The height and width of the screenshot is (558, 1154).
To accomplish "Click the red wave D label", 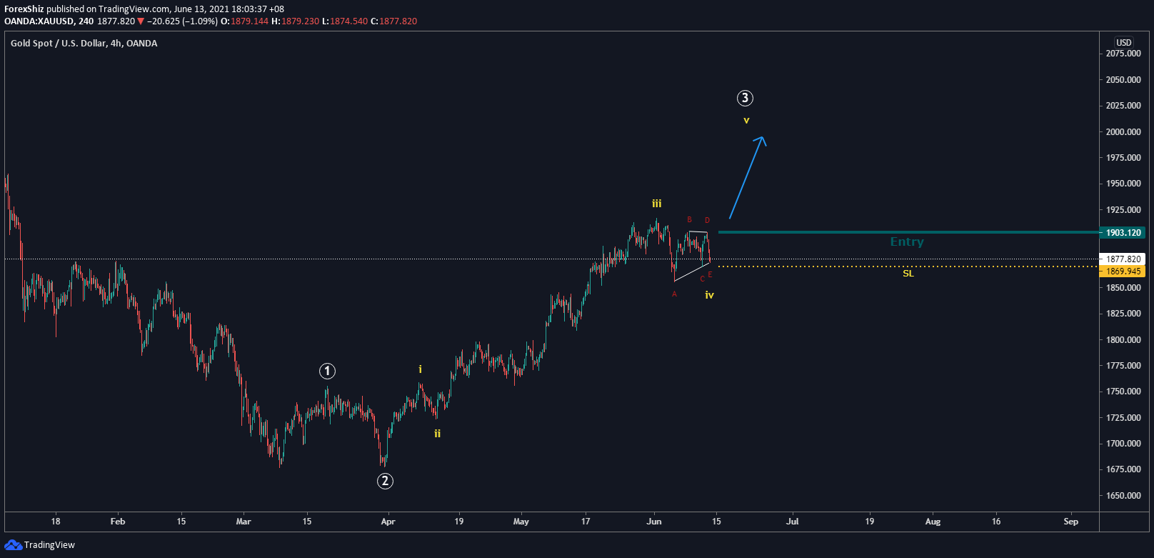I will pos(707,221).
